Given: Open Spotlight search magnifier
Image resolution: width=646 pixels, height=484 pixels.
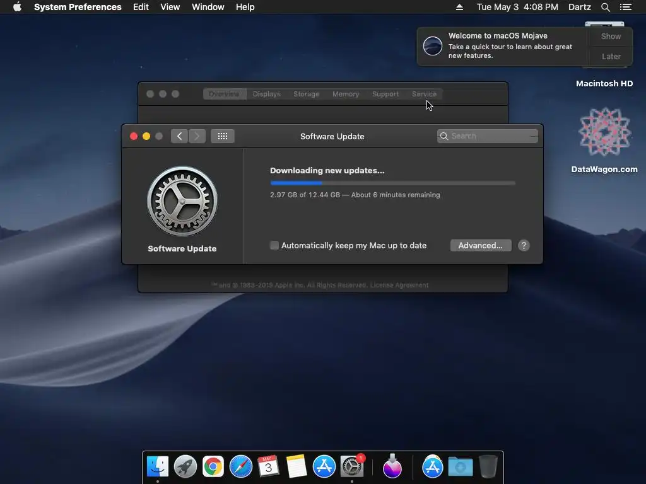Looking at the screenshot, I should (605, 7).
